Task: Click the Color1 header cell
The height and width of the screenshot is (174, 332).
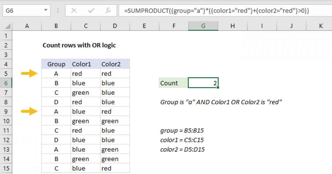Action: [x=85, y=64]
